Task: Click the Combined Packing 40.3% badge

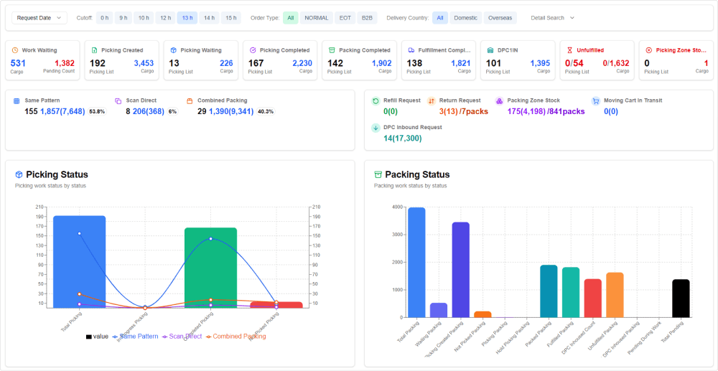Action: point(266,111)
